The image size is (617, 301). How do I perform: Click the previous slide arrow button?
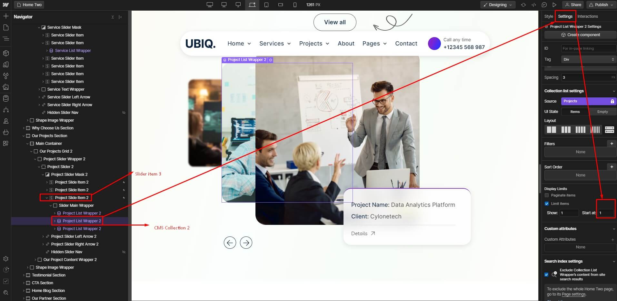230,243
